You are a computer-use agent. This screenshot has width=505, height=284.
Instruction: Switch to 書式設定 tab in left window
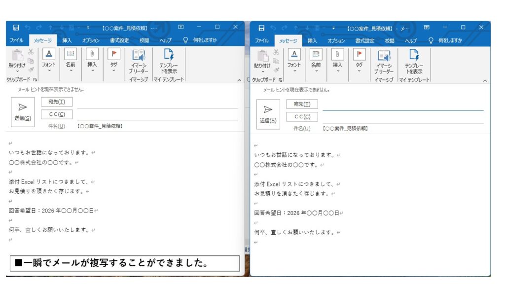[x=119, y=40]
